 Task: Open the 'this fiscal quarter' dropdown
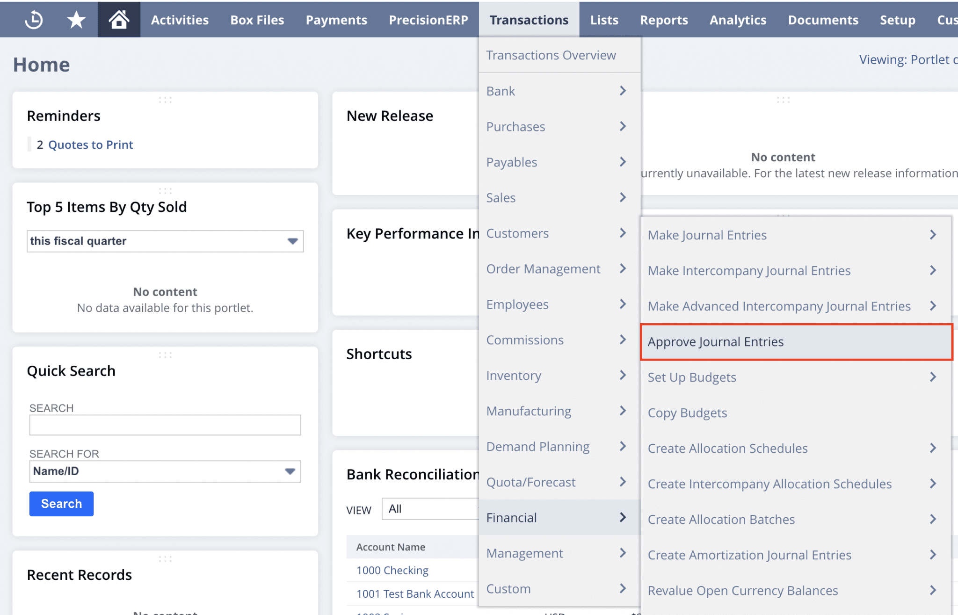293,241
